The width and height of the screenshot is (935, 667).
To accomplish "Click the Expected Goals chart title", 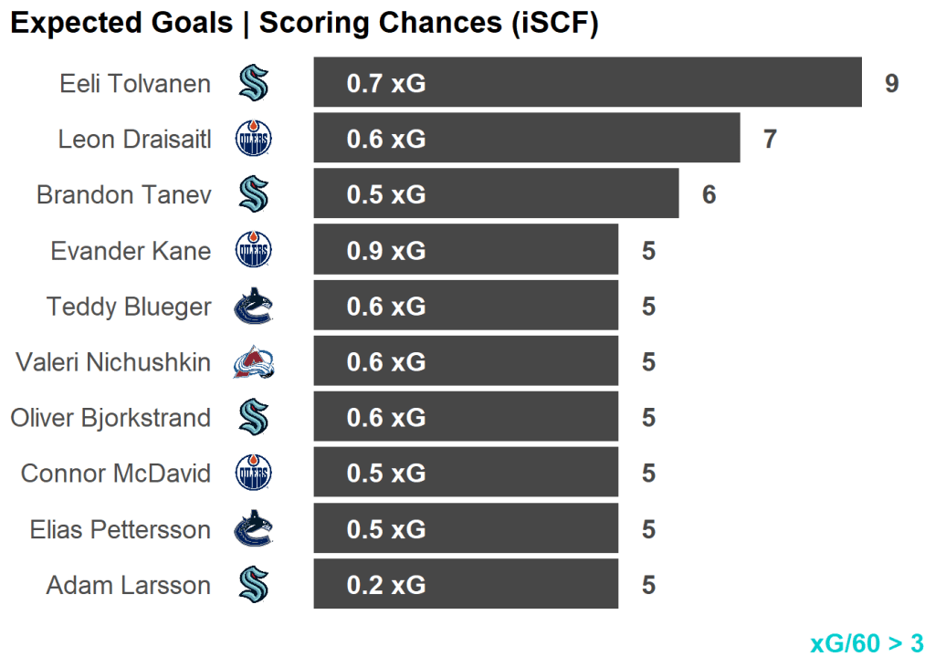I will (x=304, y=24).
